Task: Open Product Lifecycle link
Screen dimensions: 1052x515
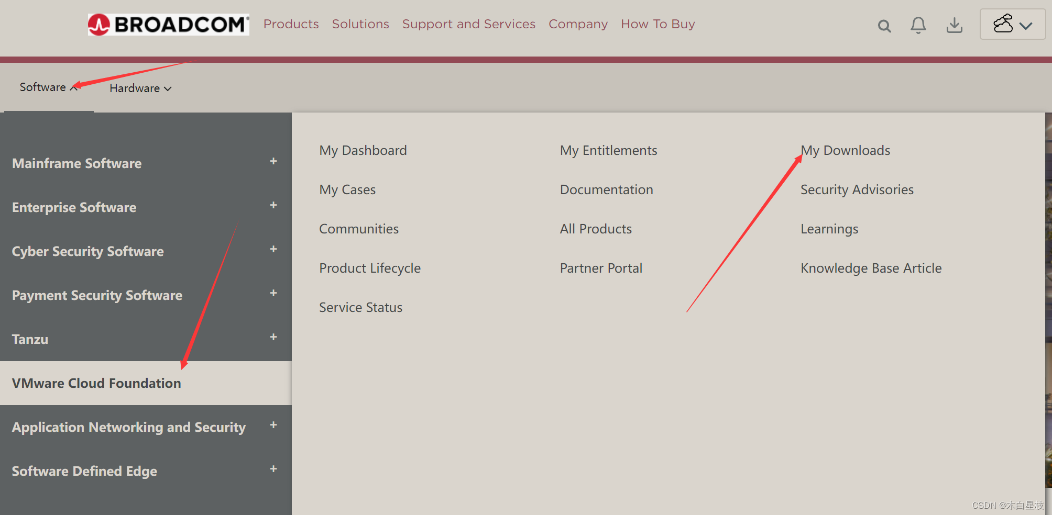Action: click(370, 268)
